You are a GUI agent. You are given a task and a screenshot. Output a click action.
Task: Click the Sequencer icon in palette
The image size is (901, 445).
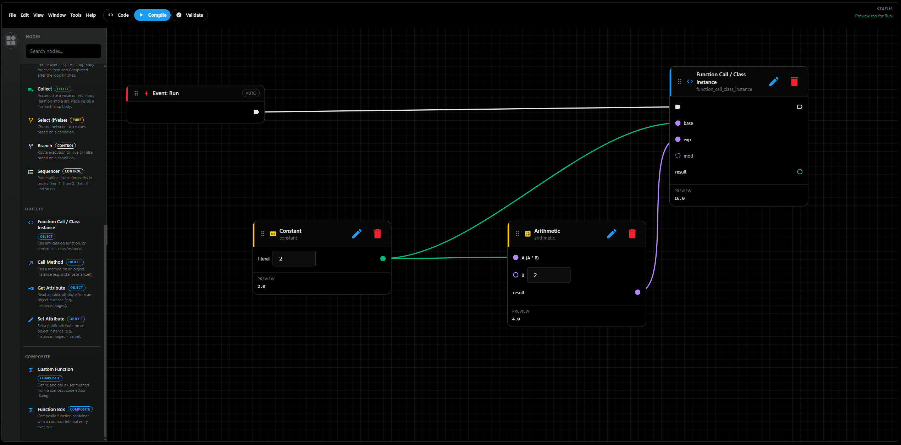(31, 172)
